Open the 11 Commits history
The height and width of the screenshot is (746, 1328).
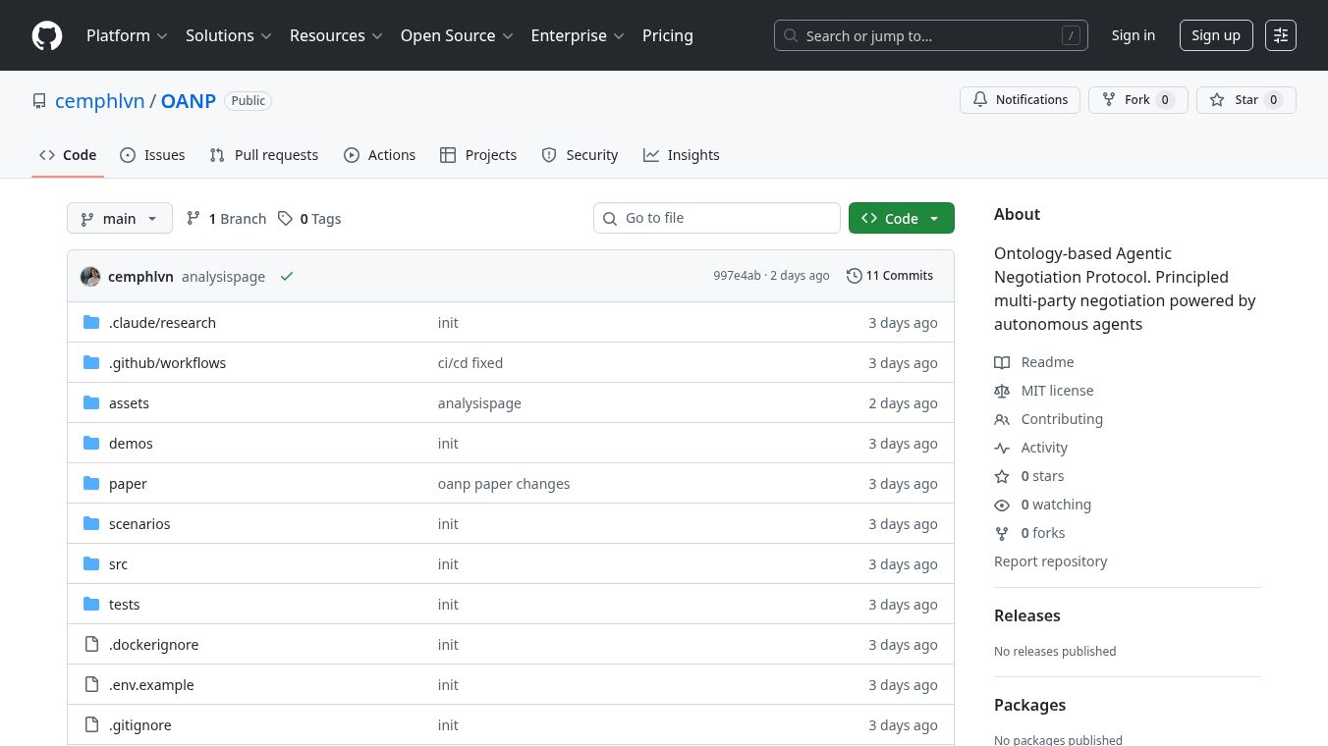tap(889, 276)
